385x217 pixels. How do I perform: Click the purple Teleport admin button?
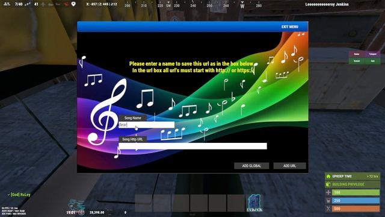tap(372, 54)
